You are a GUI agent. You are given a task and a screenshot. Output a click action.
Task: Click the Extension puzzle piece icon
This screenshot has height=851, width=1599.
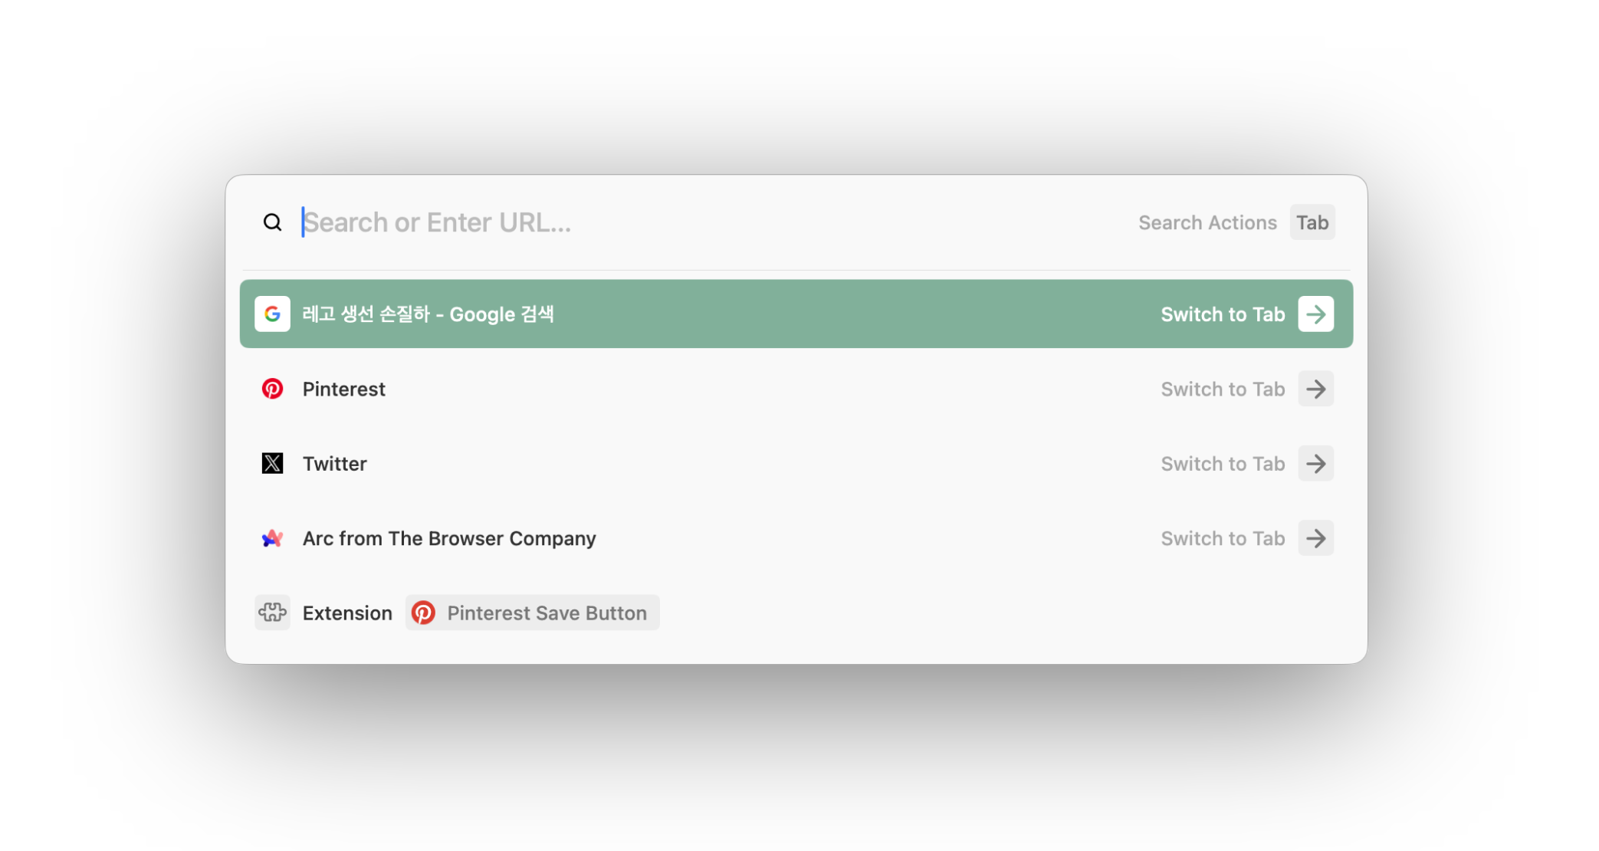[x=272, y=613]
